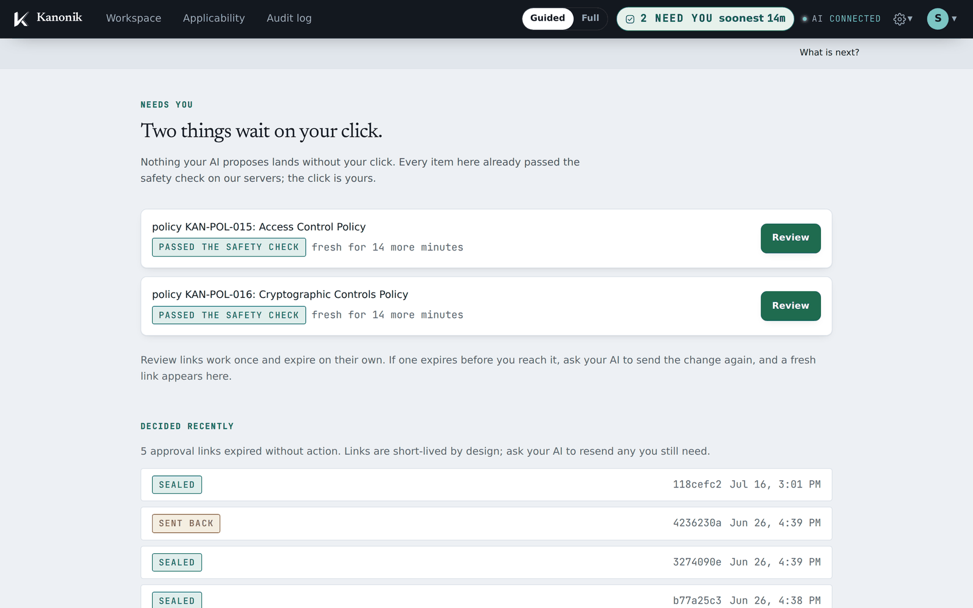Image resolution: width=973 pixels, height=608 pixels.
Task: Click Passed the Safety Check badge on KAN-POL-016
Action: [229, 315]
